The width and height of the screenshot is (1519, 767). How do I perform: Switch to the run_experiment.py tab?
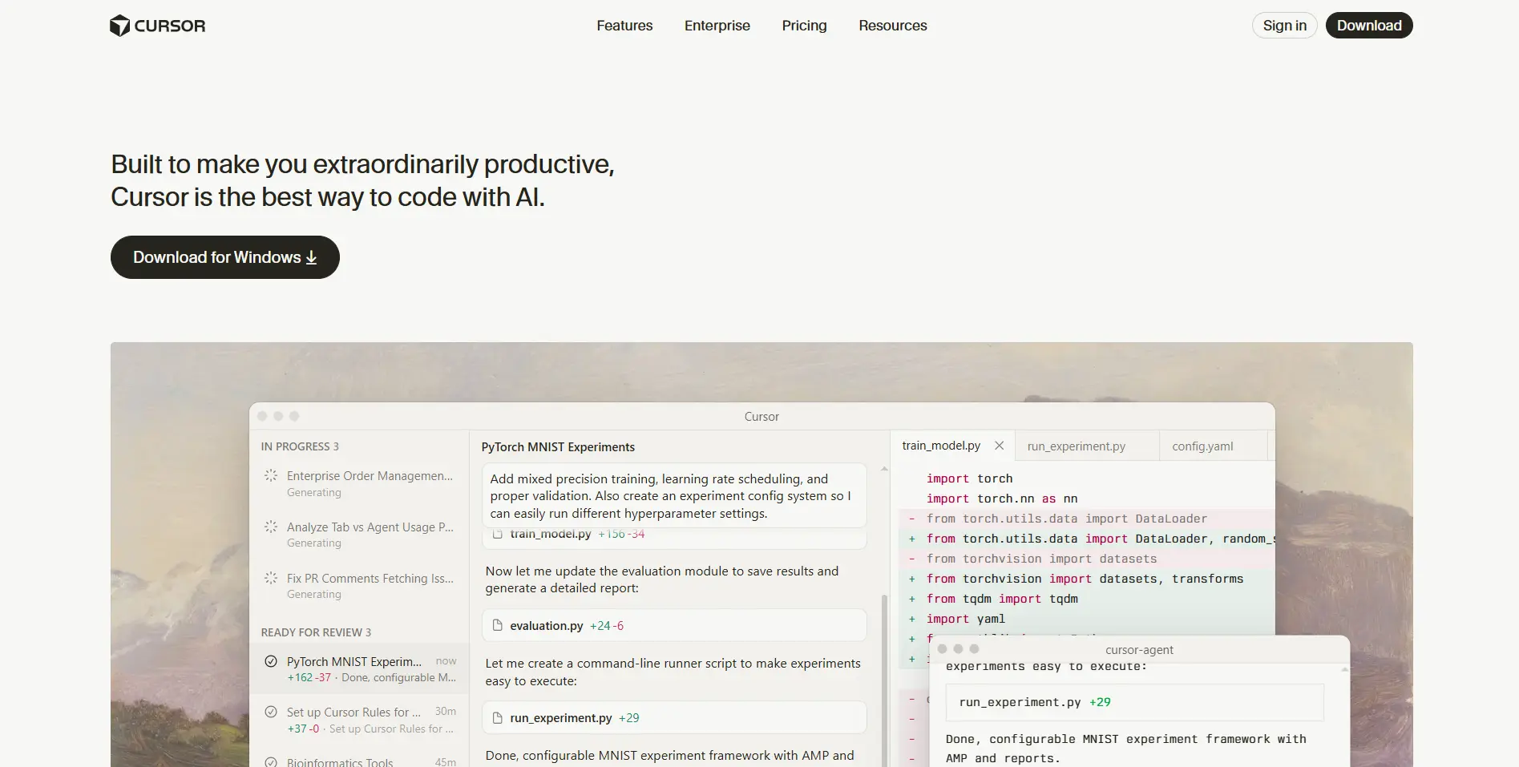(1076, 446)
